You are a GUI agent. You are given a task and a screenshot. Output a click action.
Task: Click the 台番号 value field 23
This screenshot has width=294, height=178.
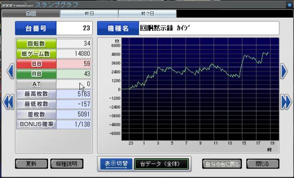click(74, 28)
